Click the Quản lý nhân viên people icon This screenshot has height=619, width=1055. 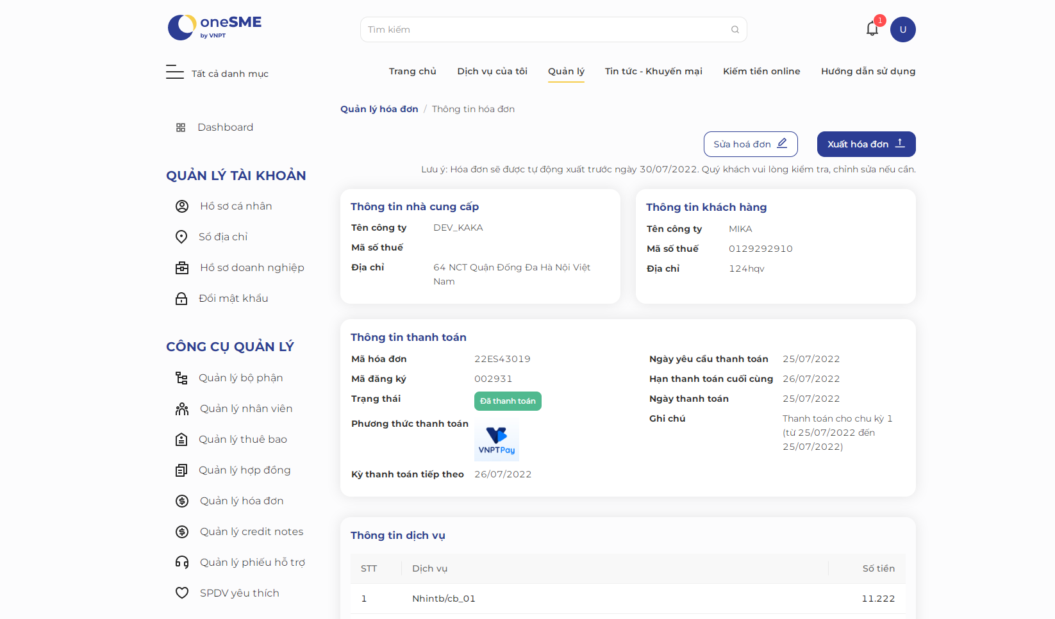[x=182, y=409]
